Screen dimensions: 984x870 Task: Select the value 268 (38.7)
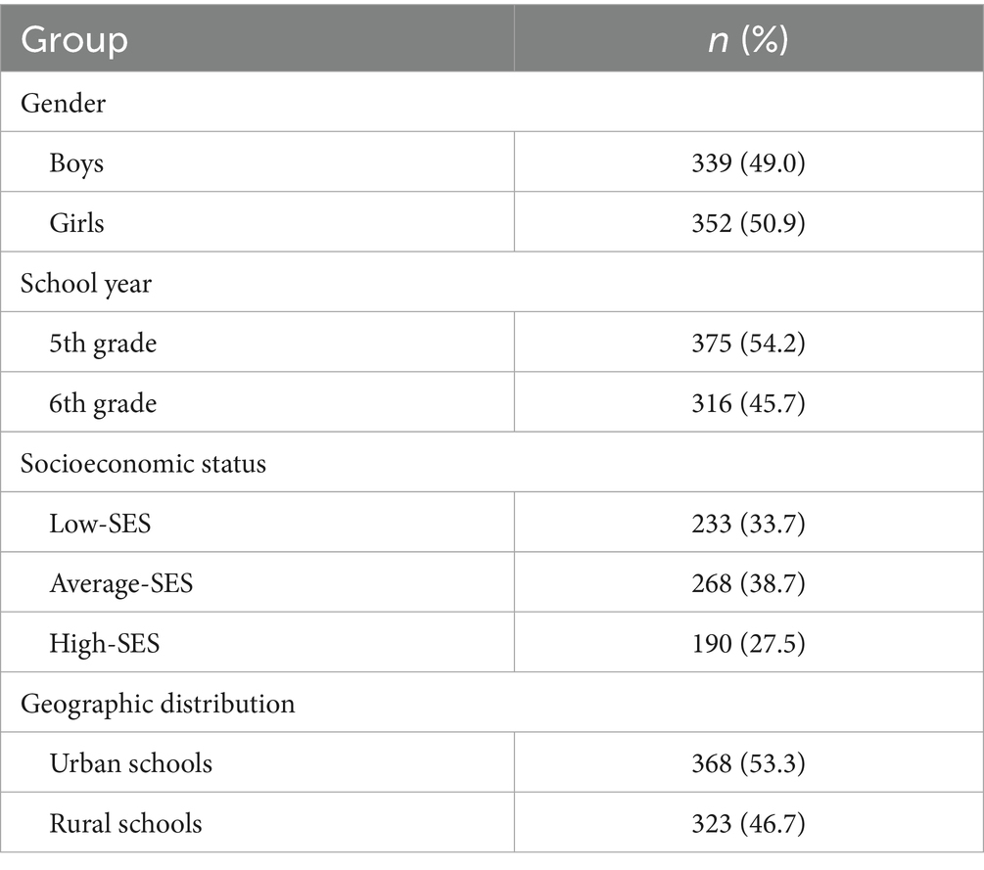pyautogui.click(x=748, y=583)
